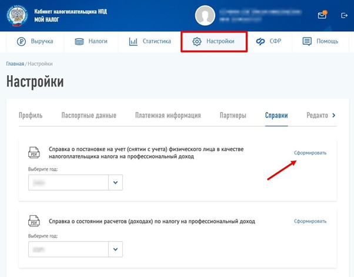Open the user profile avatar
The height and width of the screenshot is (277, 354).
point(205,16)
